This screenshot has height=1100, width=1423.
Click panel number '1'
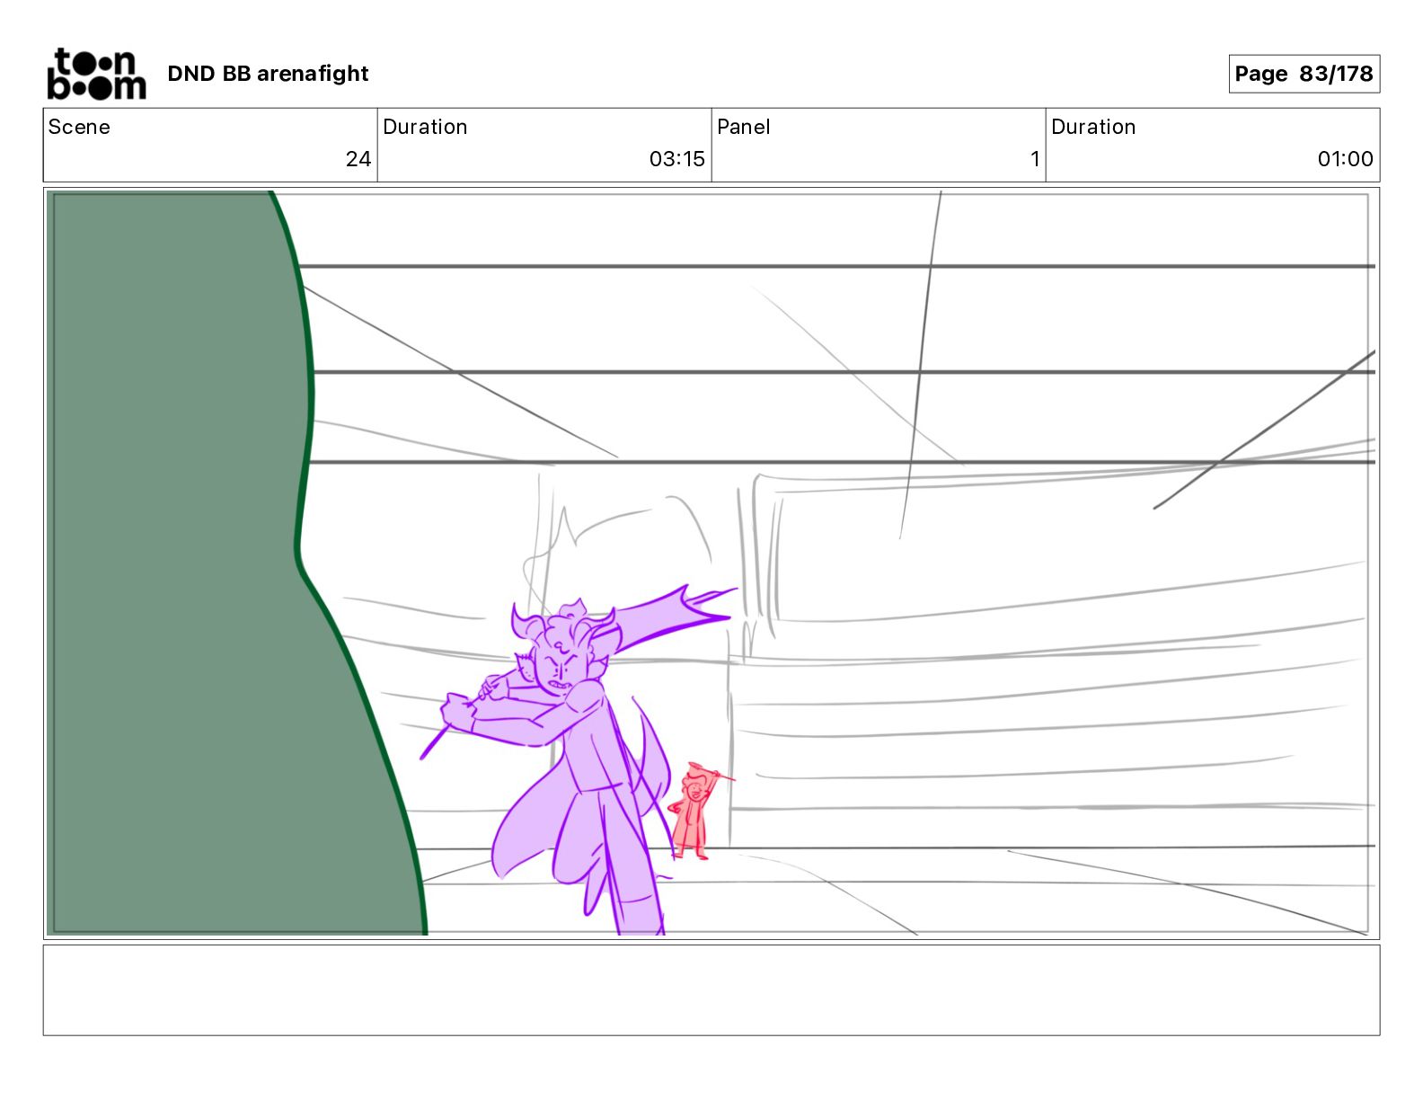coord(1035,159)
